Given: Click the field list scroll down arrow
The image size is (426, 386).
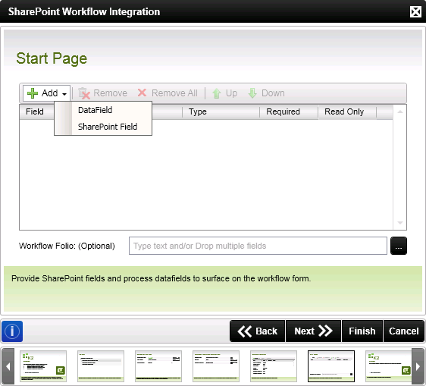Looking at the screenshot, I should (x=400, y=223).
